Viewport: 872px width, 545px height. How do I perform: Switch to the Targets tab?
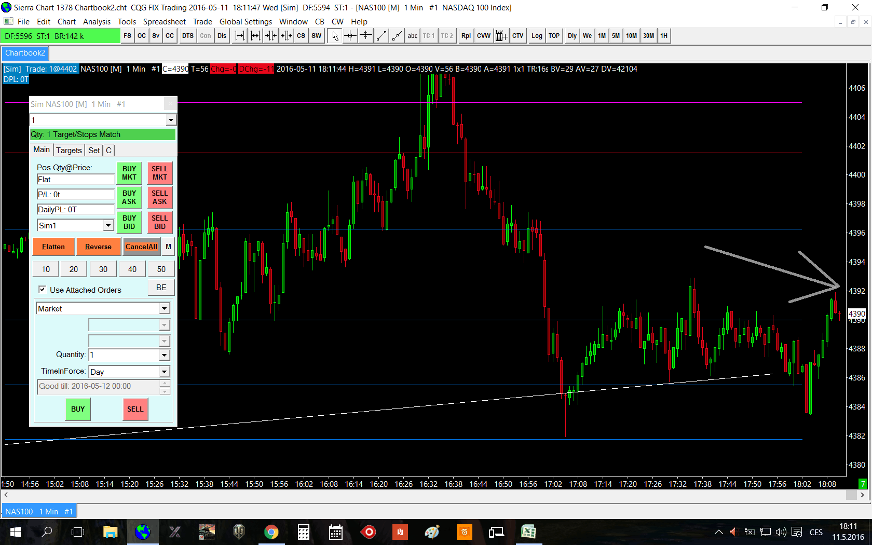69,151
